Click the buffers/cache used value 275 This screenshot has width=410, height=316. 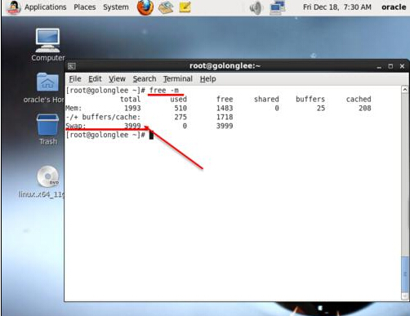tap(180, 117)
